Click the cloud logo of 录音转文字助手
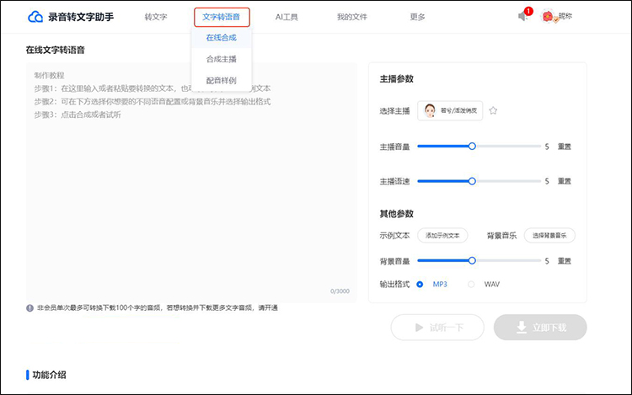The height and width of the screenshot is (395, 632). pyautogui.click(x=35, y=17)
